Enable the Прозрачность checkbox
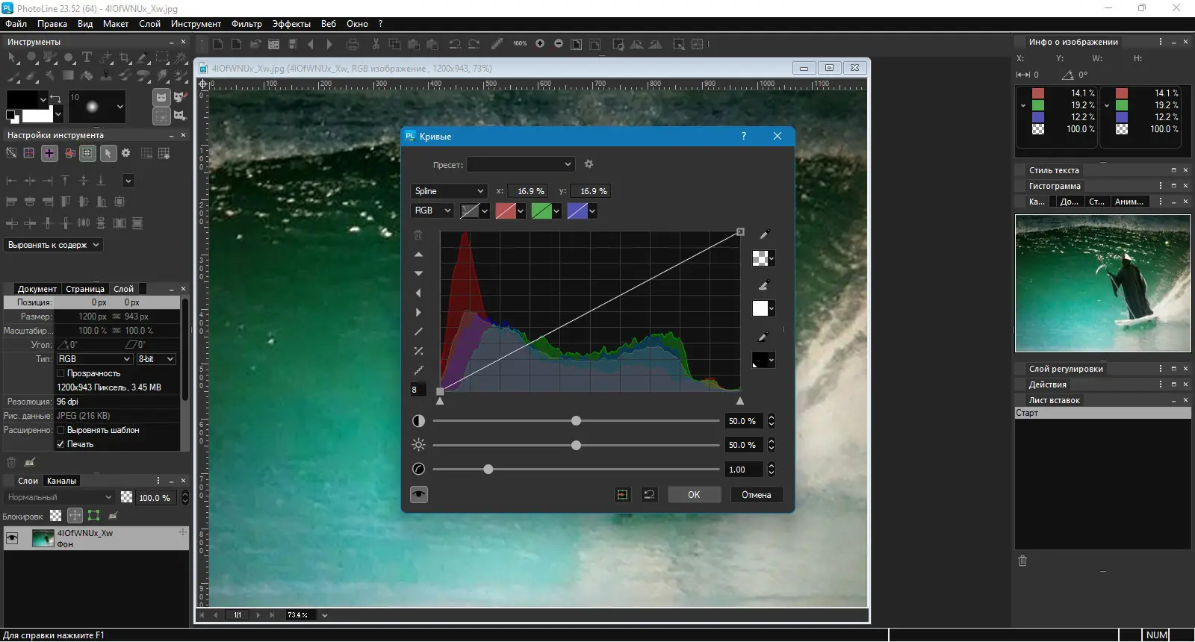The width and height of the screenshot is (1195, 642). (61, 373)
